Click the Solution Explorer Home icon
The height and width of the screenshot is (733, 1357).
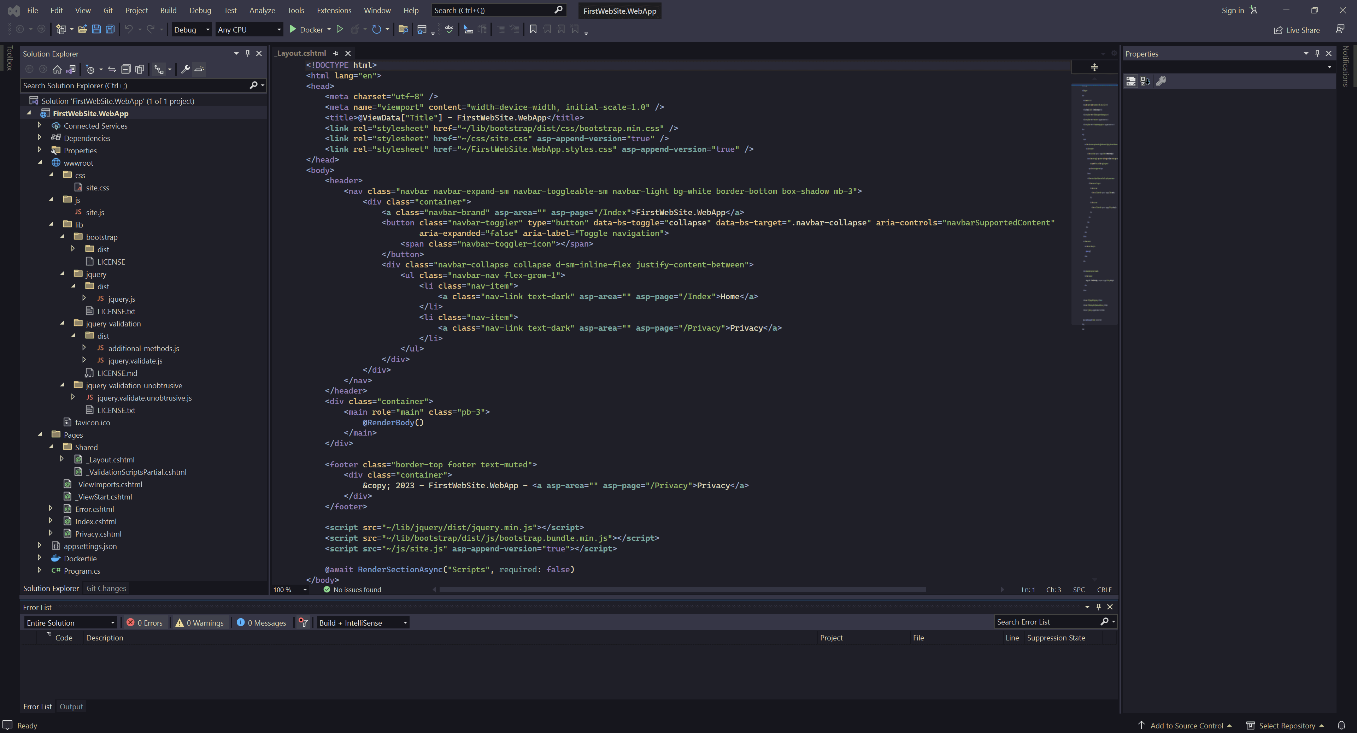pyautogui.click(x=57, y=69)
